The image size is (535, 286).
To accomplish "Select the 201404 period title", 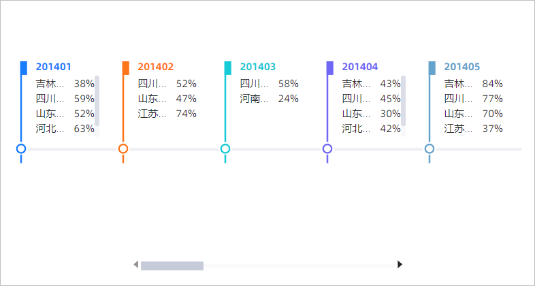I will coord(359,67).
